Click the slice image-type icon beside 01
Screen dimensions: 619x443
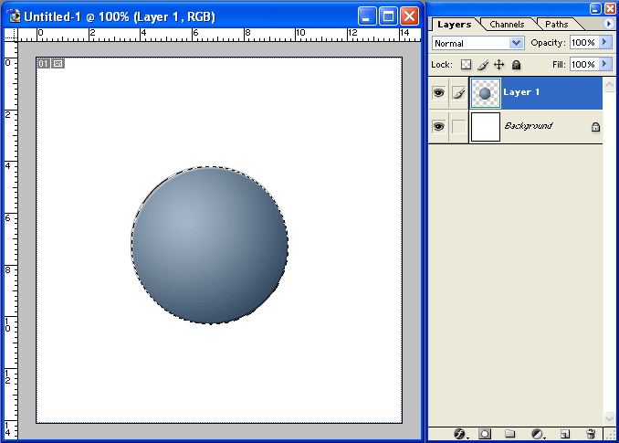[x=58, y=64]
